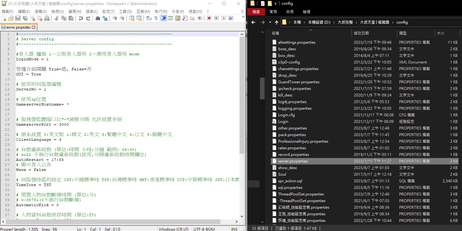Toggle the Function List panel icon
462x231 pixels.
pyautogui.click(x=185, y=18)
